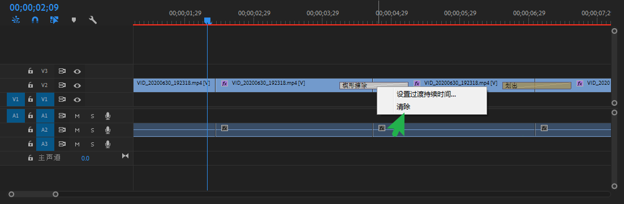The height and width of the screenshot is (204, 624).
Task: Click the master track output arrows icon
Action: (x=126, y=156)
